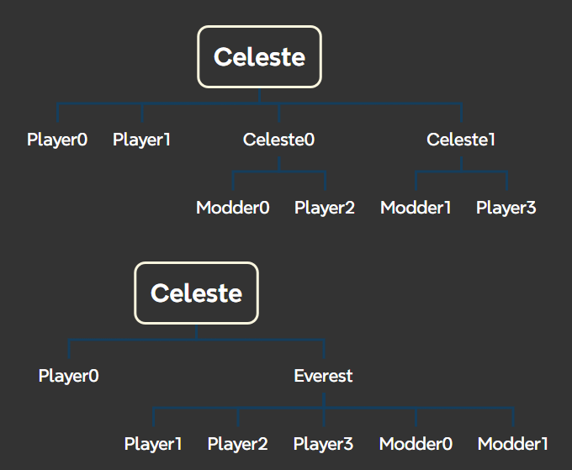This screenshot has height=470, width=572.
Task: Select Modder0 under Everest
Action: [x=416, y=443]
